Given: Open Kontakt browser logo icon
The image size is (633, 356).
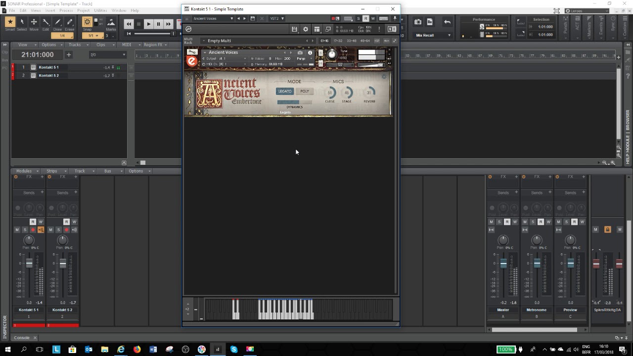Looking at the screenshot, I should pos(188,29).
